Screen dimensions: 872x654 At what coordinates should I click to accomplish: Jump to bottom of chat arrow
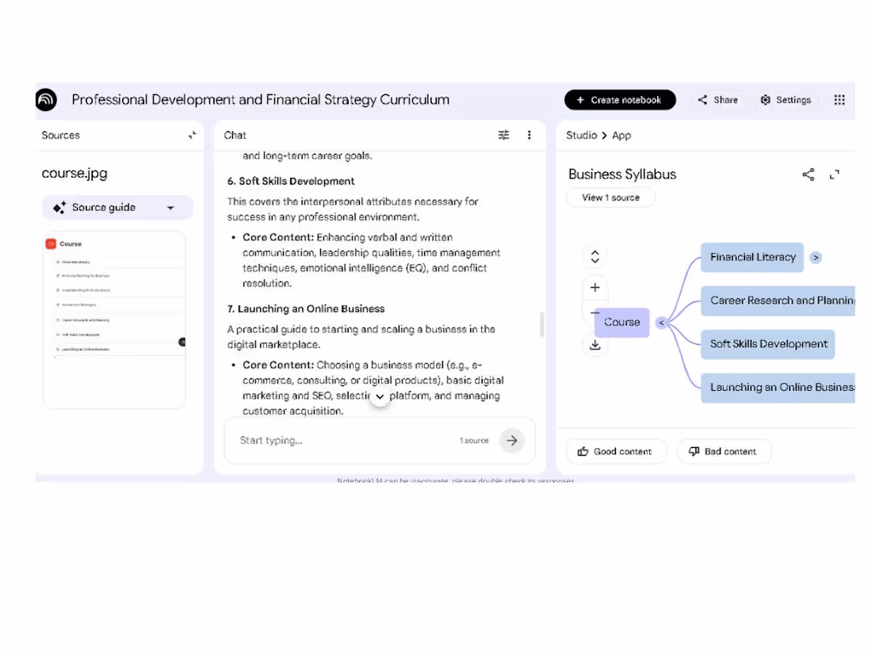point(380,396)
